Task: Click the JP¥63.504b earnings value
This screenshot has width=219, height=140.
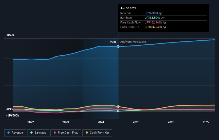Action: (x=153, y=18)
